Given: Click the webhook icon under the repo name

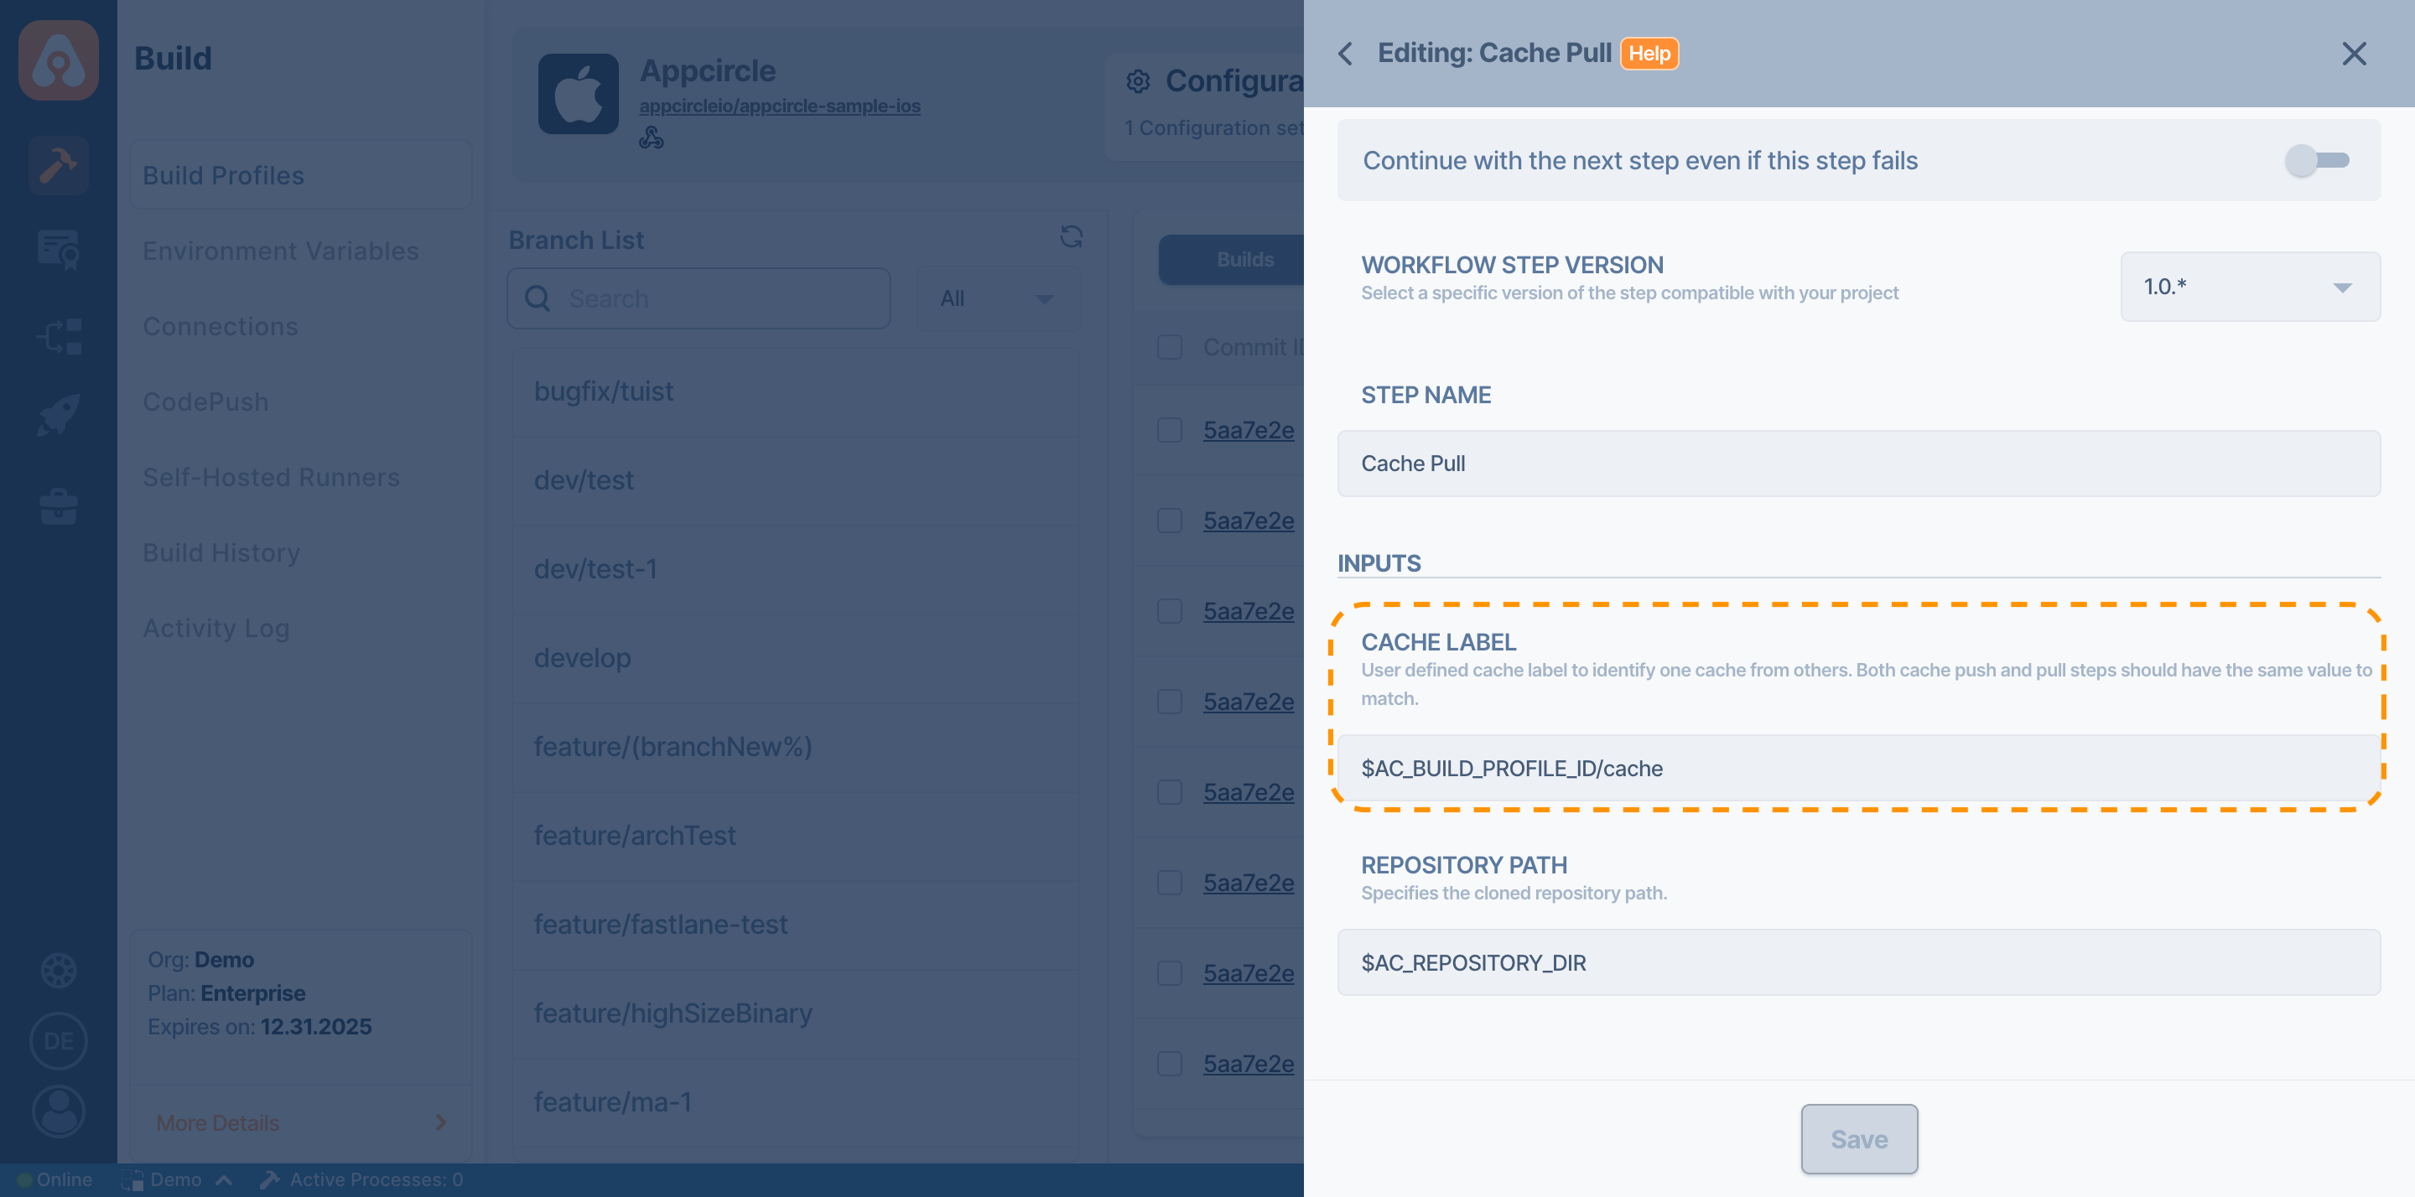Looking at the screenshot, I should [653, 137].
